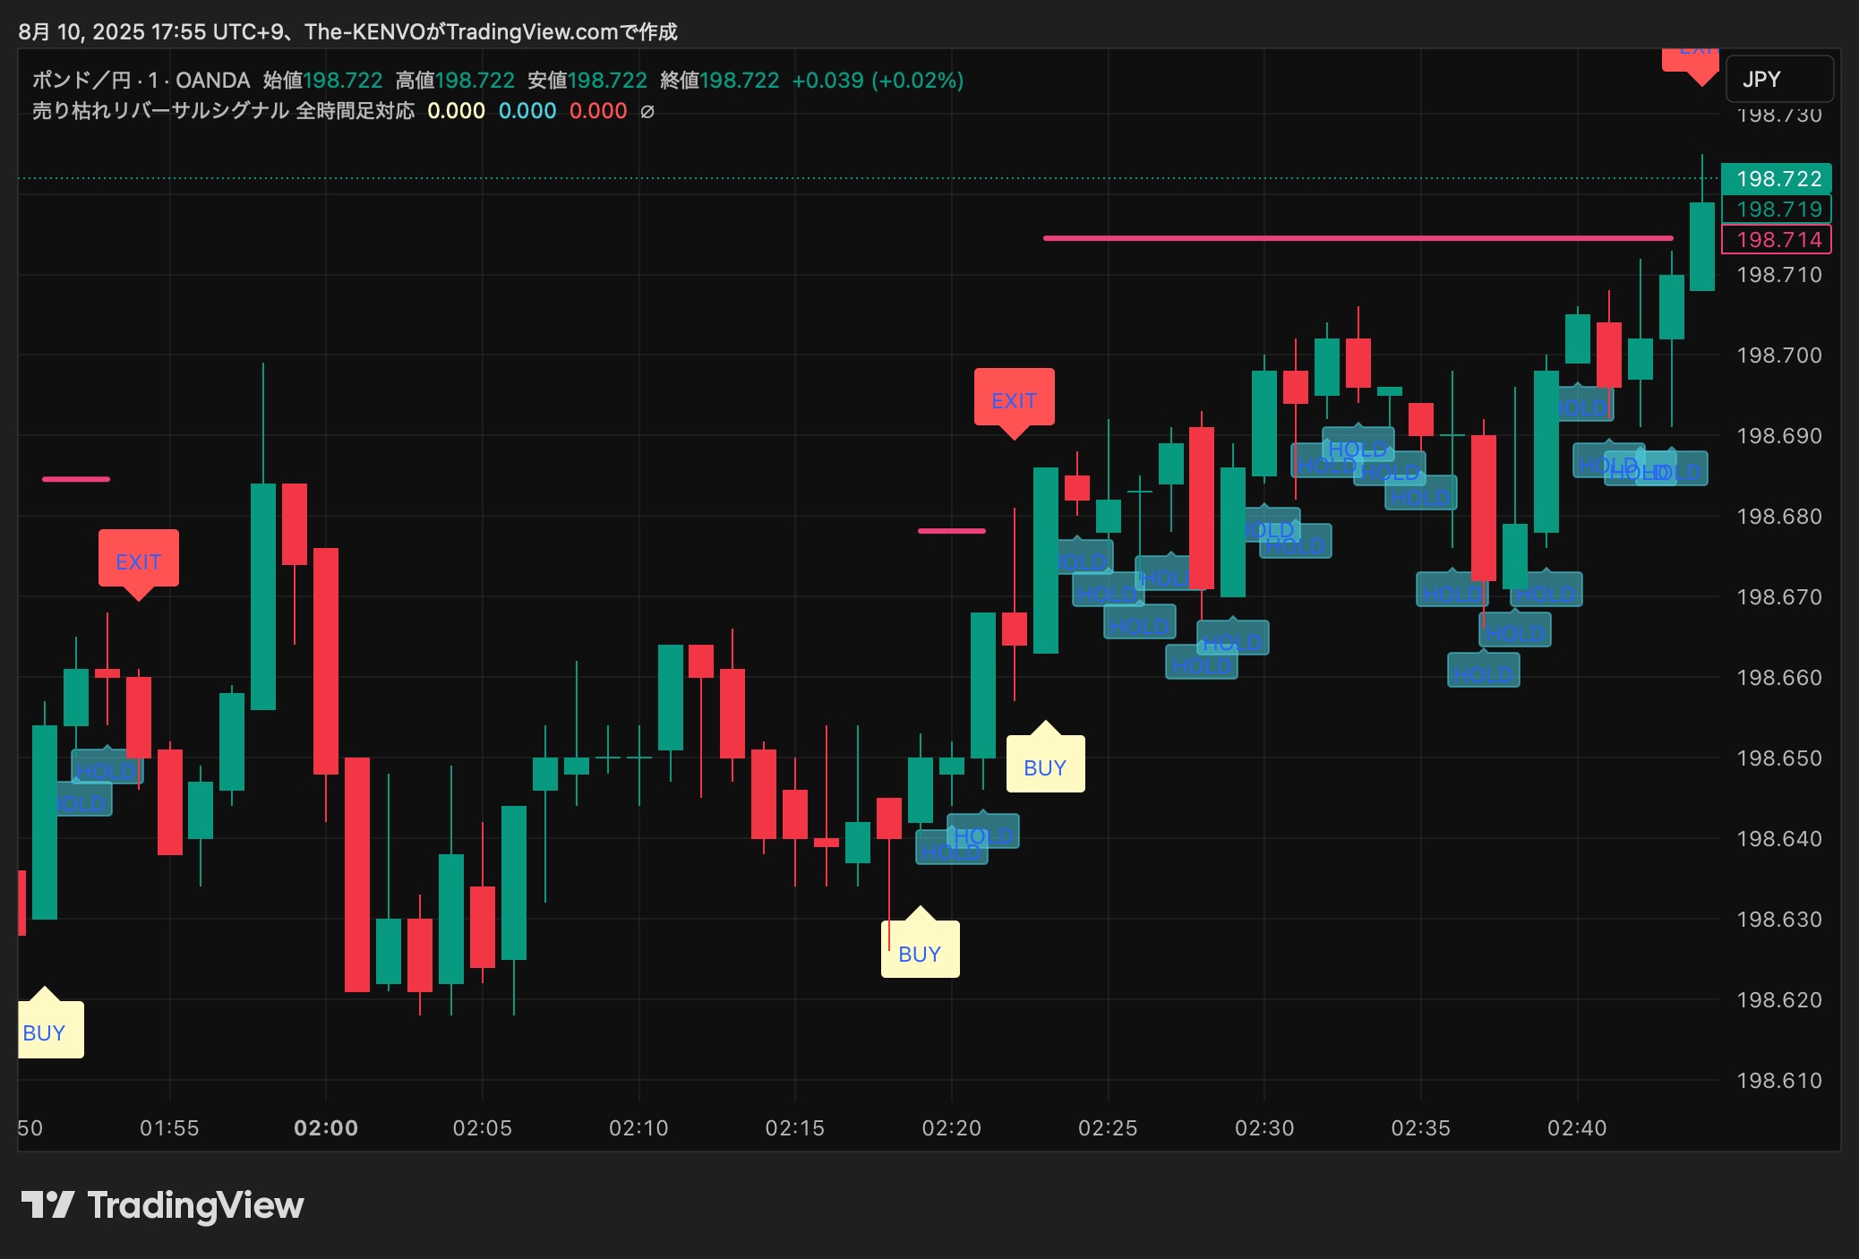Click the TradingView logo

(x=162, y=1205)
